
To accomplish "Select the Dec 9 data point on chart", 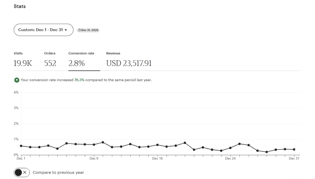I will [x=94, y=145].
